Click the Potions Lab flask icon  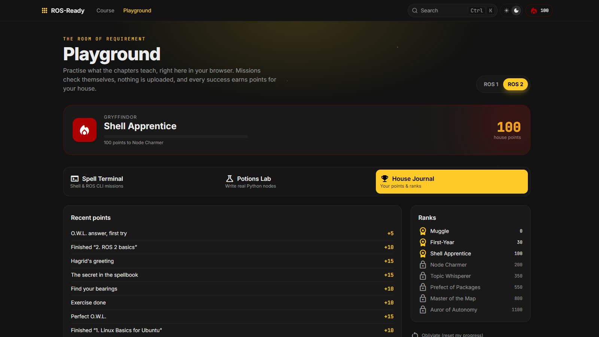(230, 179)
